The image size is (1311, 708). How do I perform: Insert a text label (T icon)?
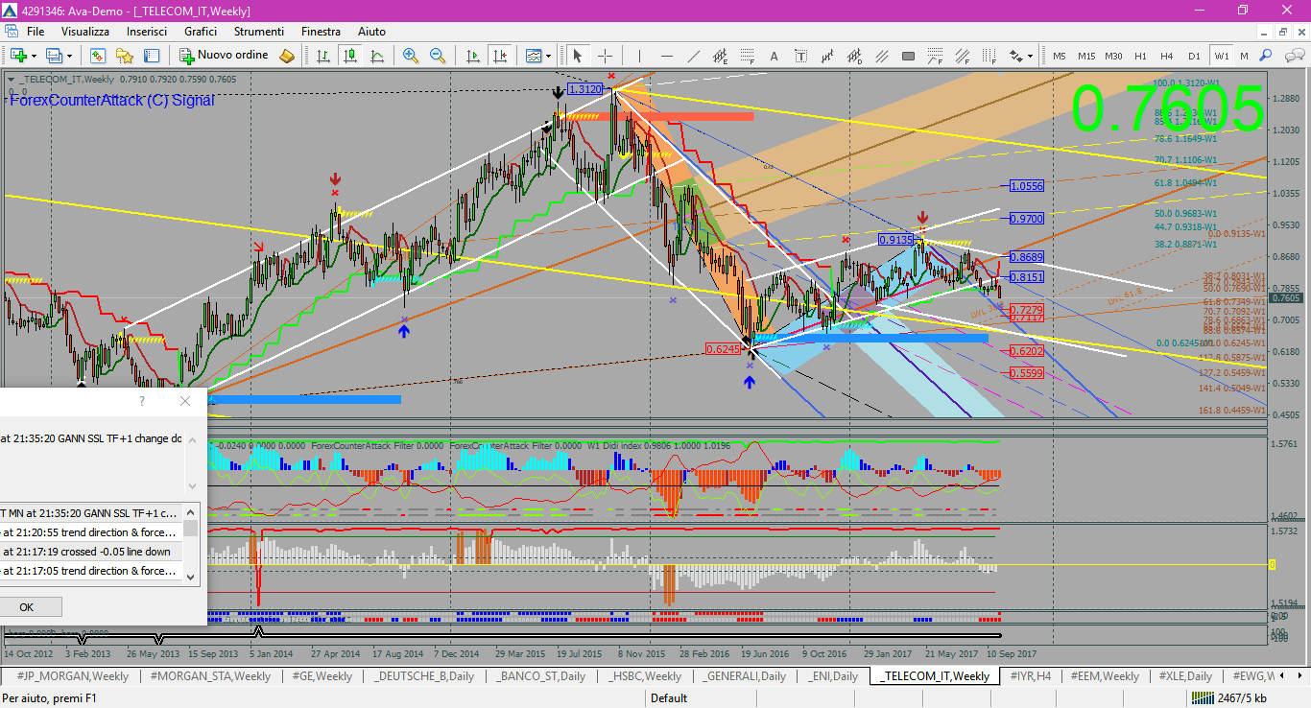click(x=800, y=56)
